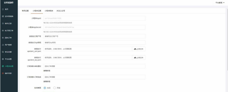Open 查看教程 under 订阅消息-审核通知
The width and height of the screenshot is (228, 92).
coord(47,71)
